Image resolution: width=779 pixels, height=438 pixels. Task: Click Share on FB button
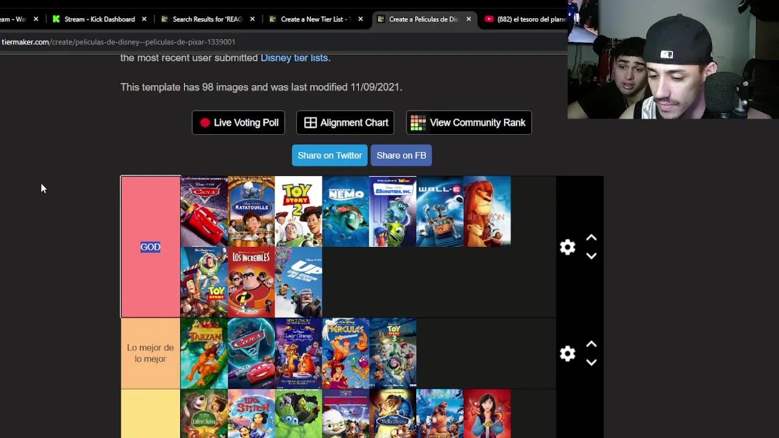(401, 155)
